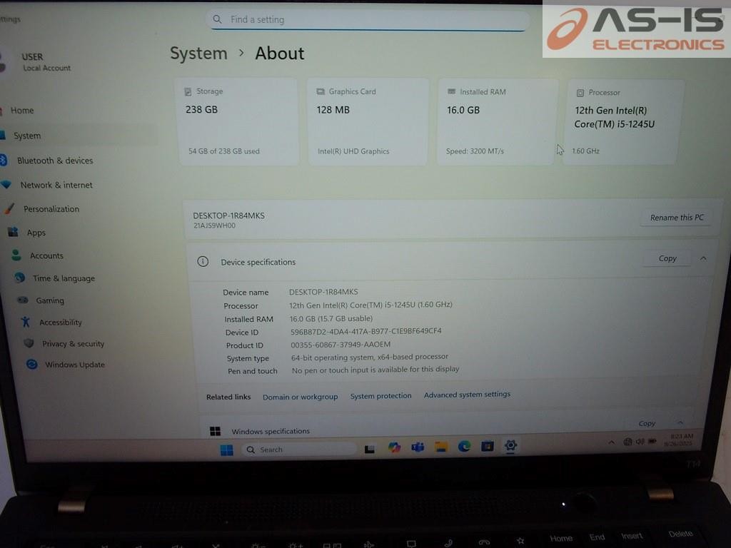Image resolution: width=731 pixels, height=548 pixels.
Task: Open Microsoft Store from taskbar
Action: (x=487, y=446)
